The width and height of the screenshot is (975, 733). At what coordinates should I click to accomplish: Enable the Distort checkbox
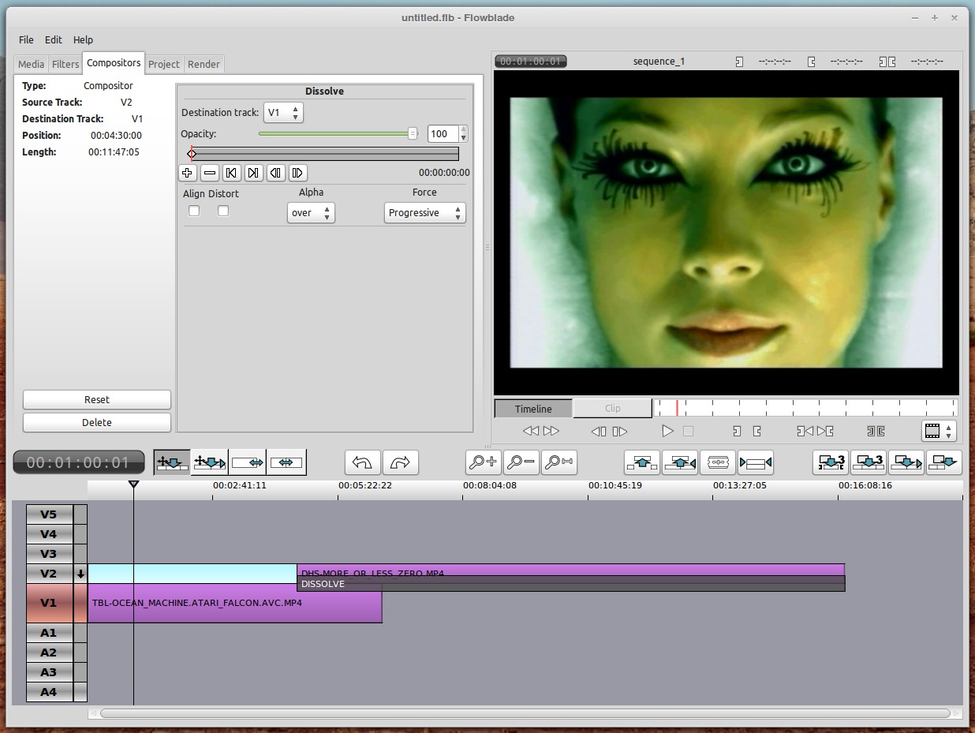[223, 211]
